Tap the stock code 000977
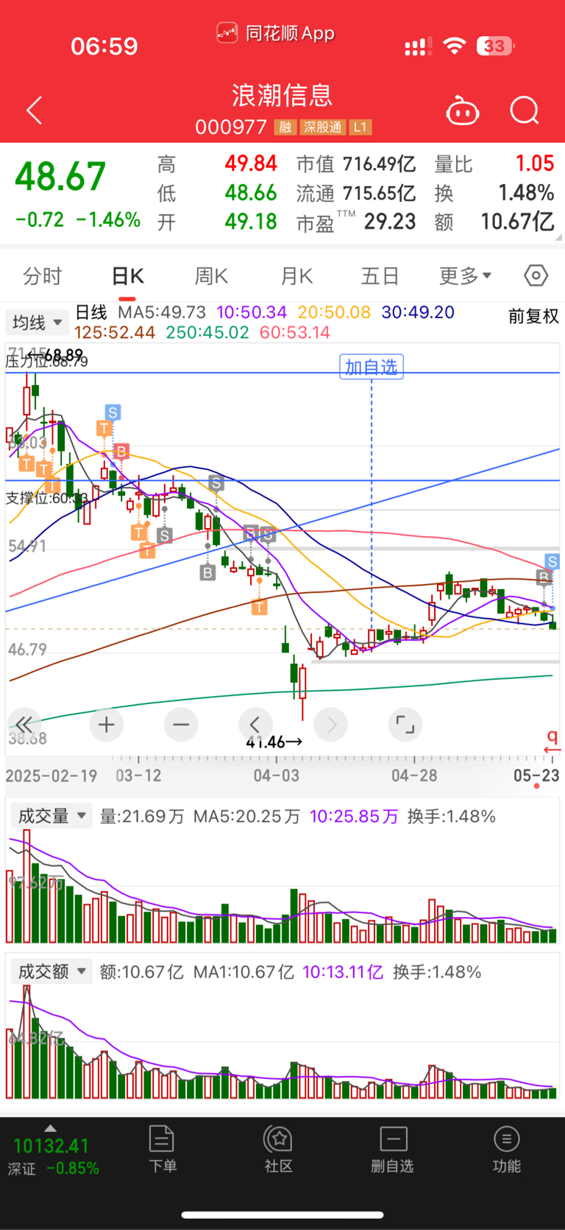This screenshot has width=565, height=1230. 231,127
